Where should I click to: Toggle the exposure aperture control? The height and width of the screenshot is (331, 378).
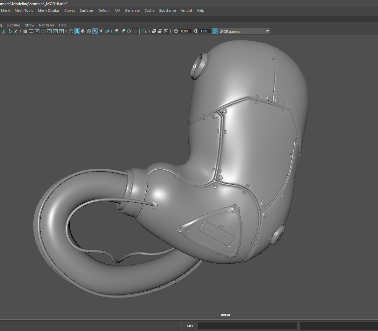pos(176,31)
